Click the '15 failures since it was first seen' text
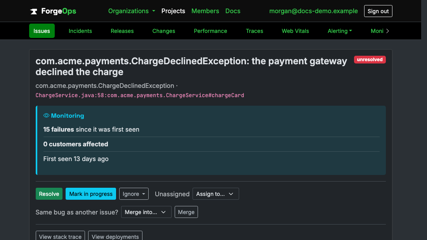The image size is (427, 240). click(91, 130)
